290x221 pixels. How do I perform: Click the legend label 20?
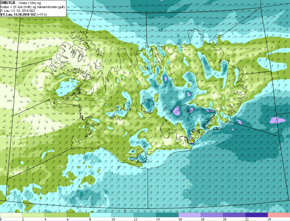click(x=225, y=219)
